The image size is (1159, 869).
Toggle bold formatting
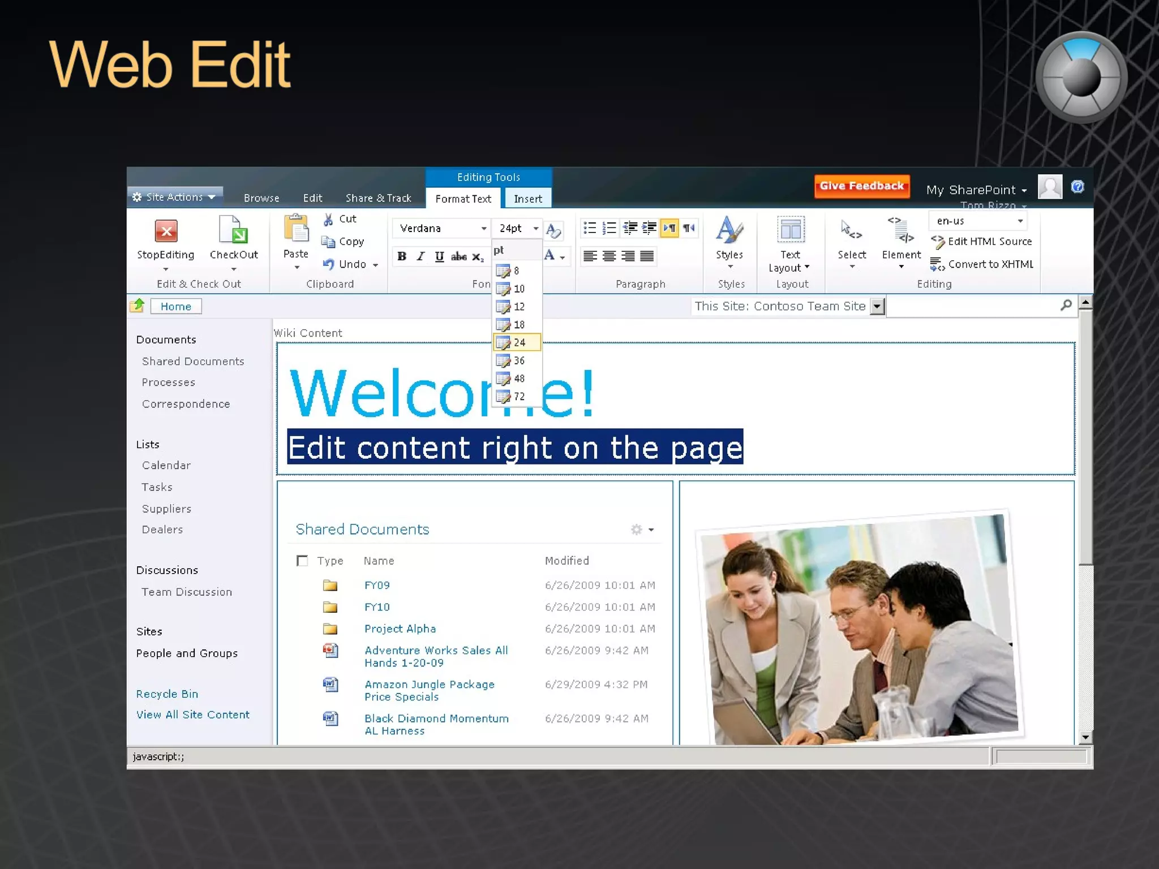(x=402, y=256)
